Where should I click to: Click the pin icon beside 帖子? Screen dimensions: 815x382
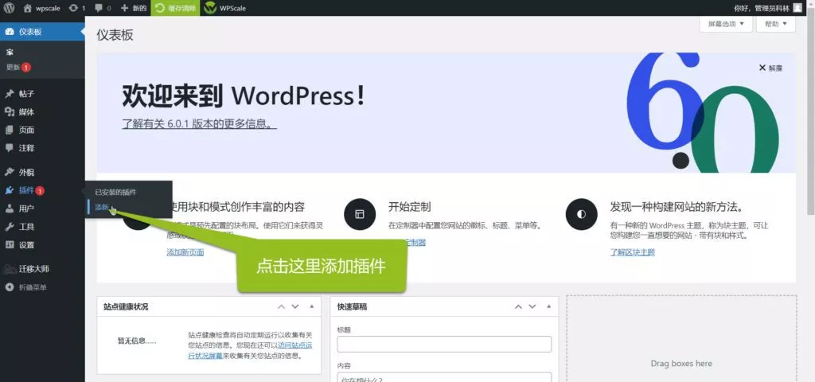click(10, 94)
